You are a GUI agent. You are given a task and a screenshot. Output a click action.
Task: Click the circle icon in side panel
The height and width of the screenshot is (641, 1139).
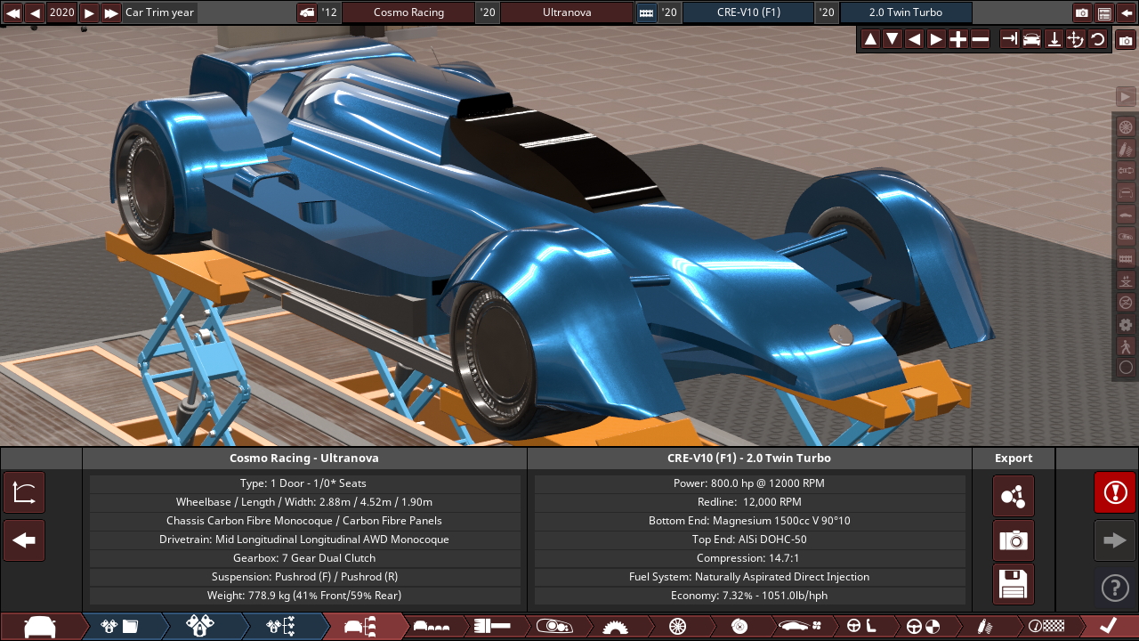tap(1126, 368)
